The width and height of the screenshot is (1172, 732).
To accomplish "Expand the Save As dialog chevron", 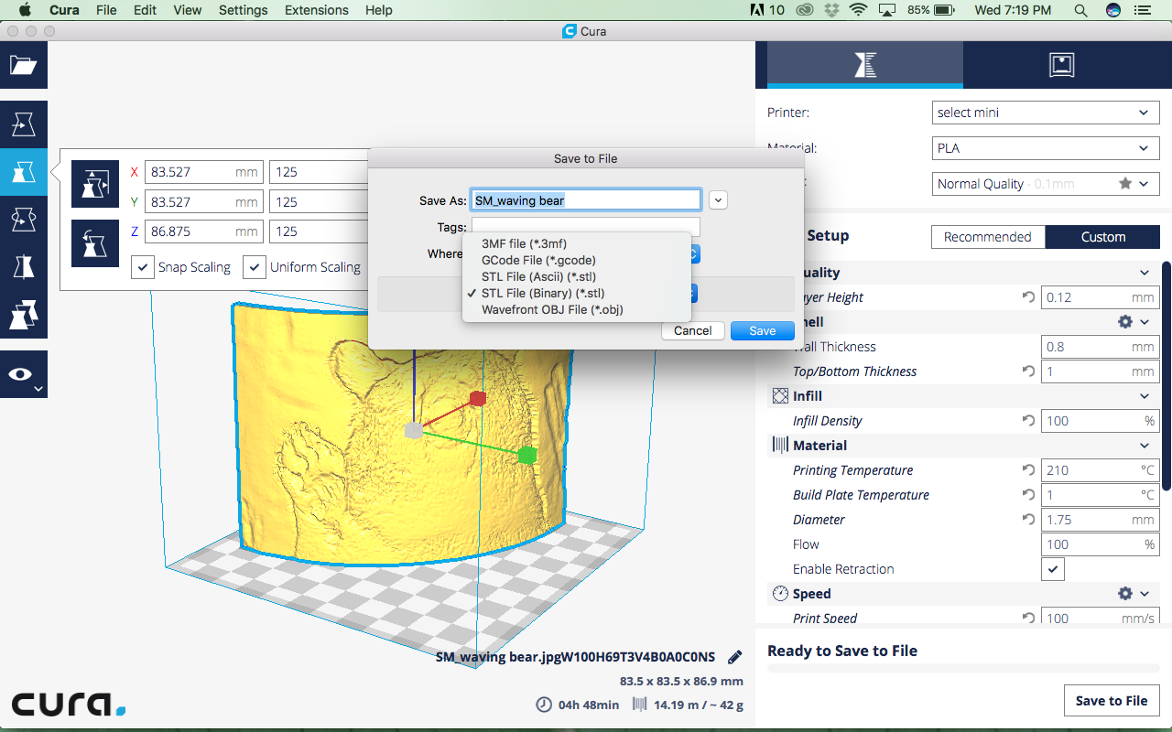I will [x=718, y=199].
